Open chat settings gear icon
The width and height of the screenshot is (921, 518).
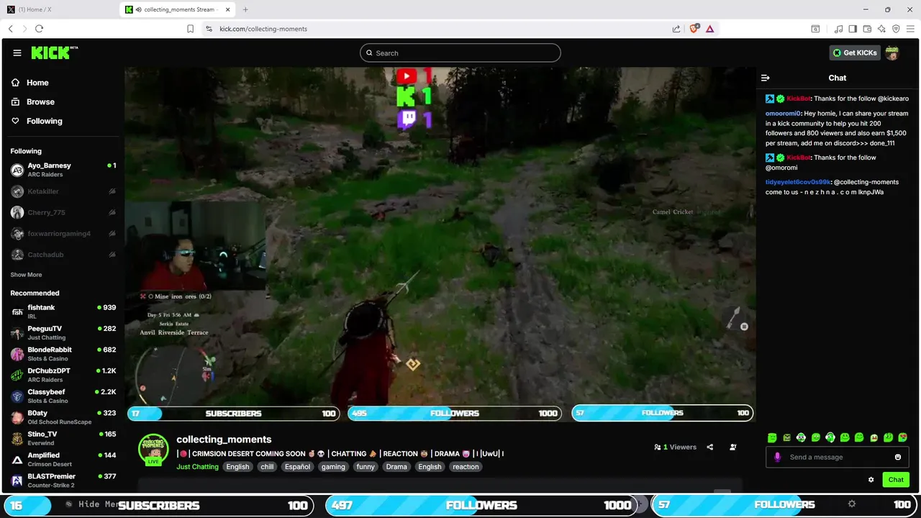(x=871, y=480)
